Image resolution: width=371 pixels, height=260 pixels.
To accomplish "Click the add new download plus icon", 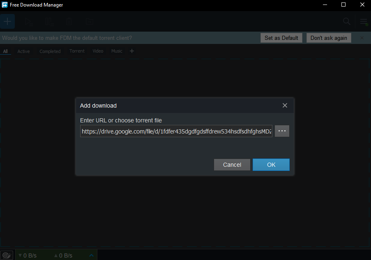I will [x=7, y=21].
